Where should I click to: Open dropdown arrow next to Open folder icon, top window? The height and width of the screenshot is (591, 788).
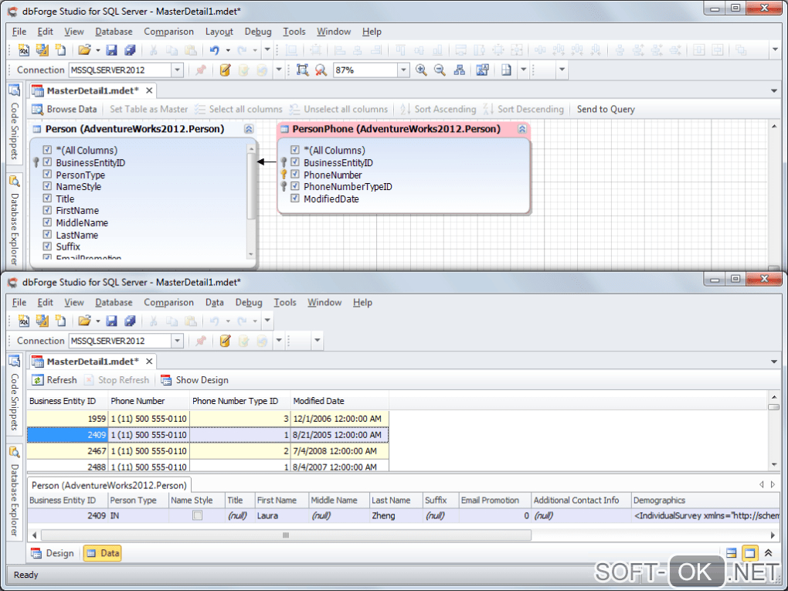pos(97,50)
